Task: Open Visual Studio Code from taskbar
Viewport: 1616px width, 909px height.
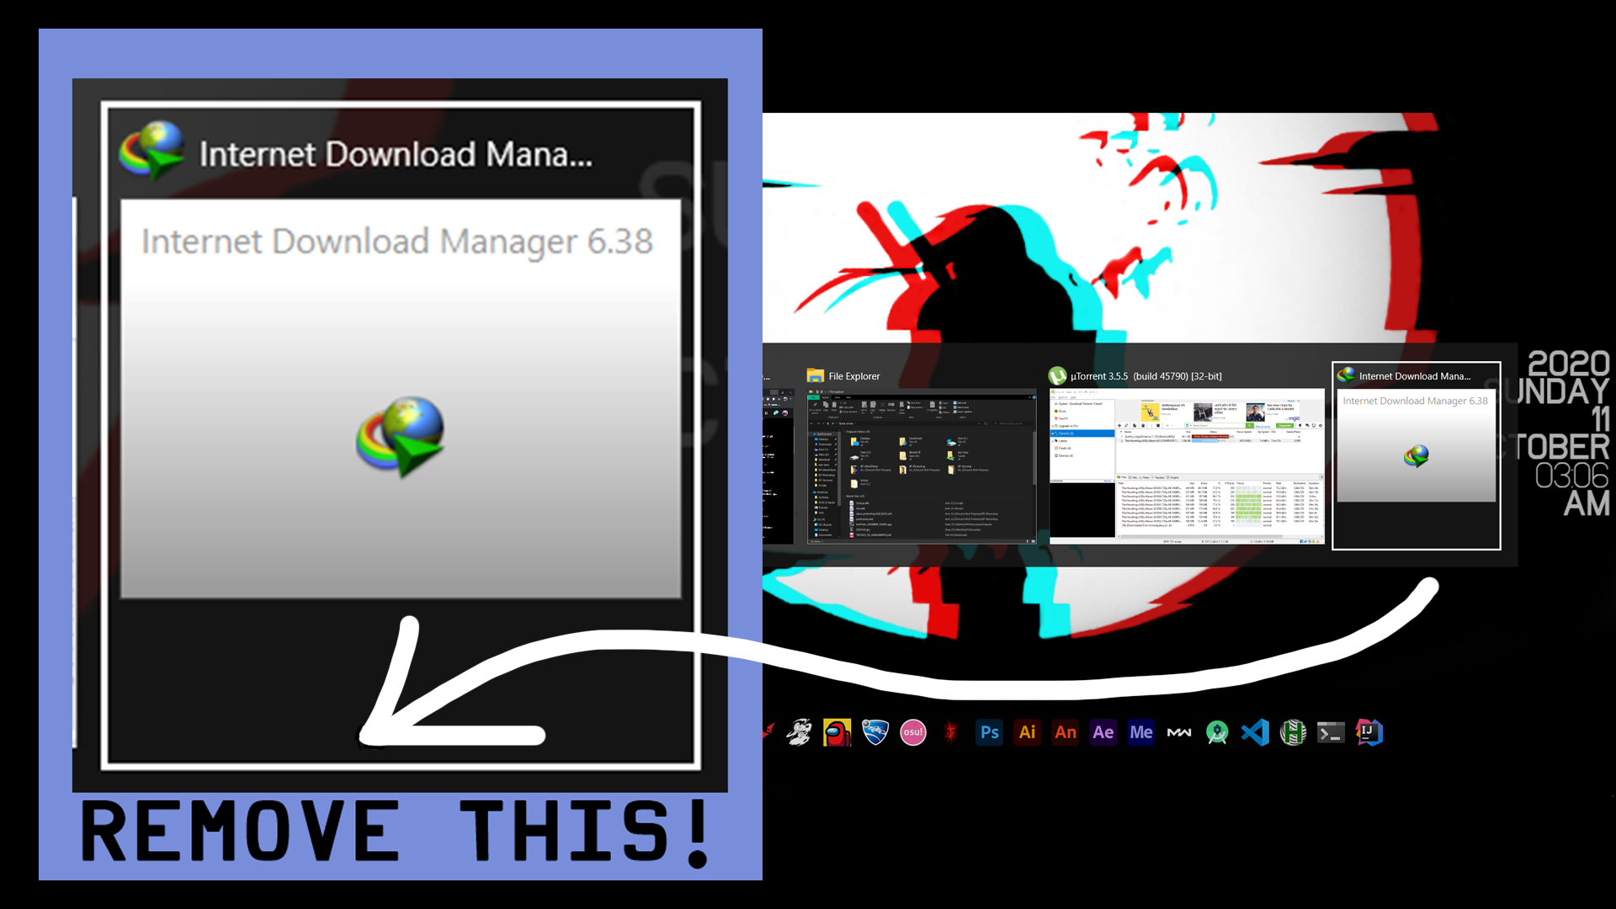Action: tap(1254, 731)
